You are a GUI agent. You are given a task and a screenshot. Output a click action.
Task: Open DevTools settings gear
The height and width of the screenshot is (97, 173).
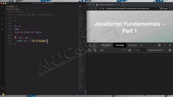point(159,45)
